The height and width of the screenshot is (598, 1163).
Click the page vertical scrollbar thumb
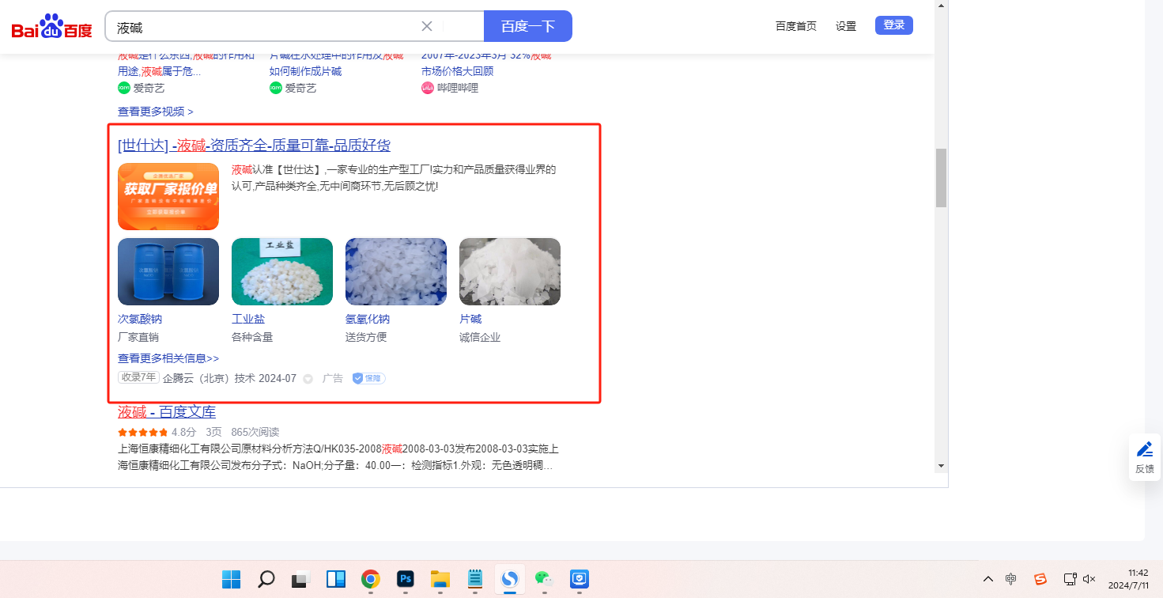tap(941, 177)
